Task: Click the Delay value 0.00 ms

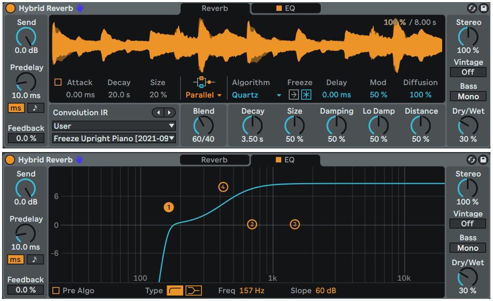Action: pyautogui.click(x=336, y=94)
